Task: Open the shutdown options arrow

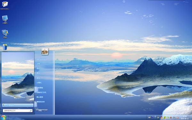Action: [x=46, y=111]
